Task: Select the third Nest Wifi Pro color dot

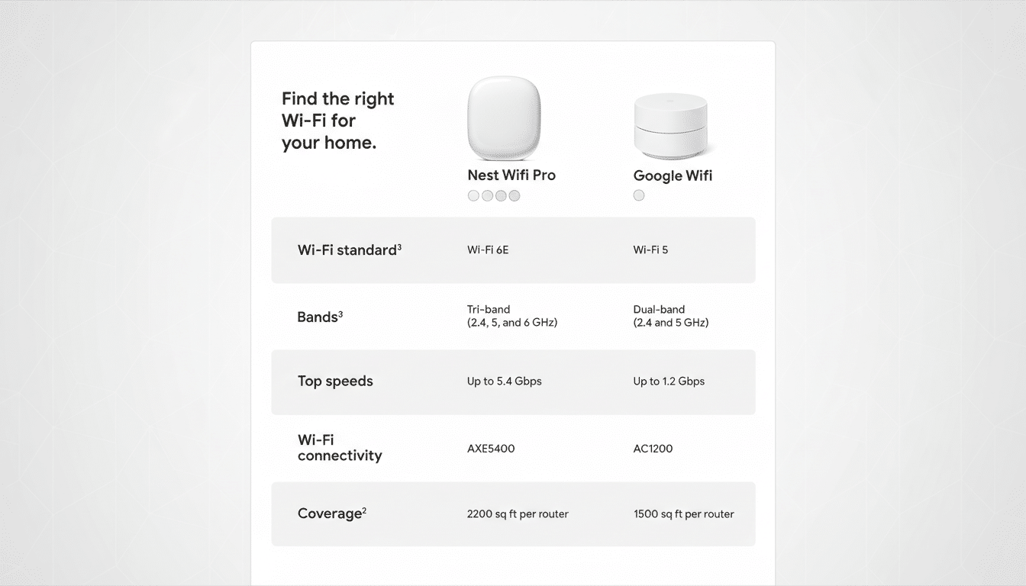Action: (501, 195)
